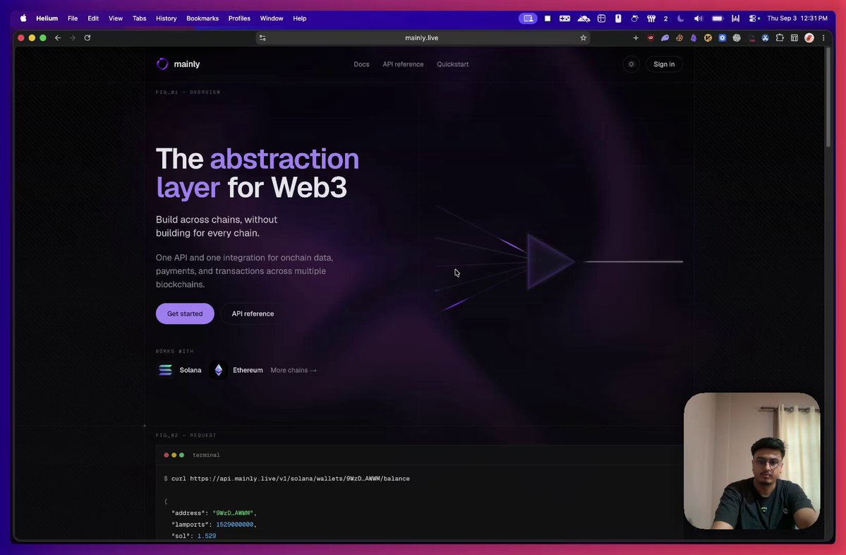Open the Tabs menu
The width and height of the screenshot is (846, 555).
tap(139, 18)
